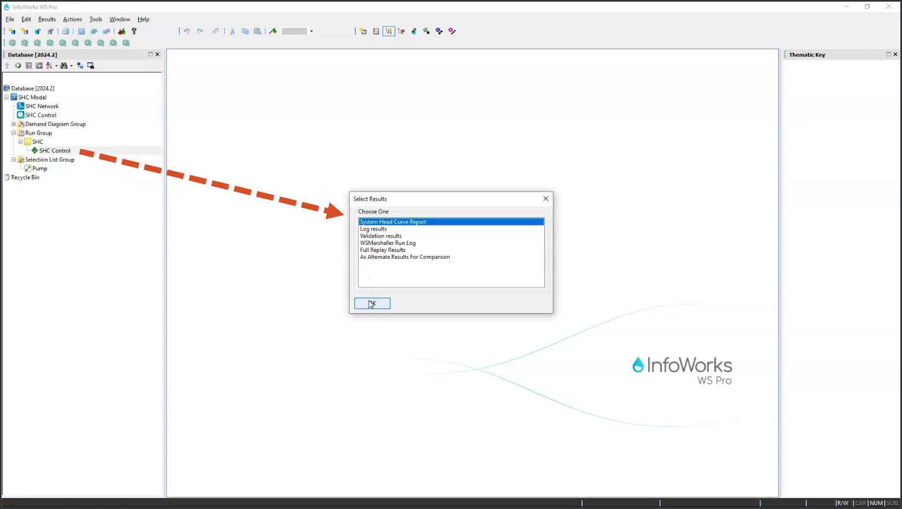Select the SHC Control run item
Viewport: 902px width, 509px height.
pos(55,151)
